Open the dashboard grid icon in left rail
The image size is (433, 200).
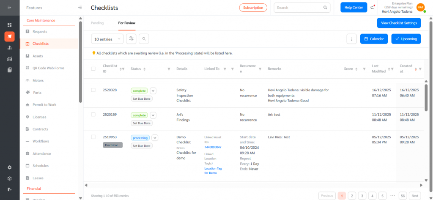pos(10,25)
